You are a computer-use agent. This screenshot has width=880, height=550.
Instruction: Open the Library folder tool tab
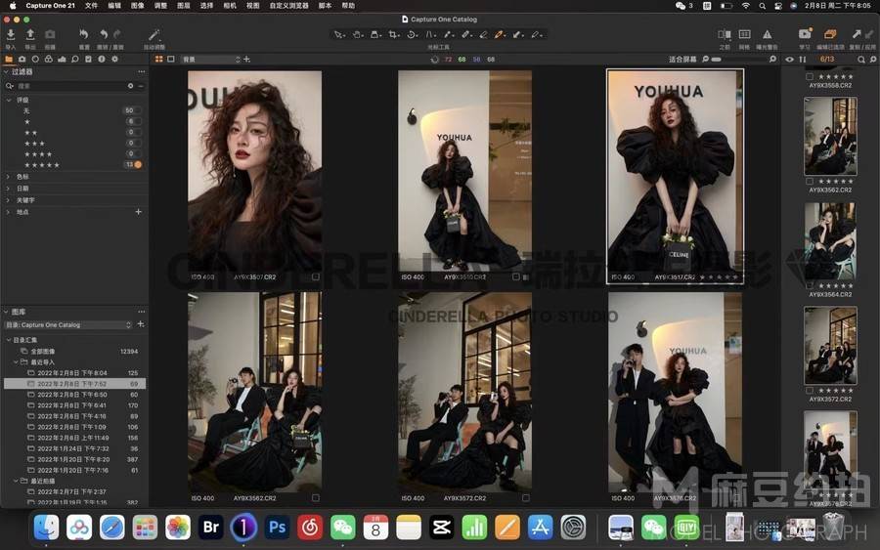[x=9, y=59]
